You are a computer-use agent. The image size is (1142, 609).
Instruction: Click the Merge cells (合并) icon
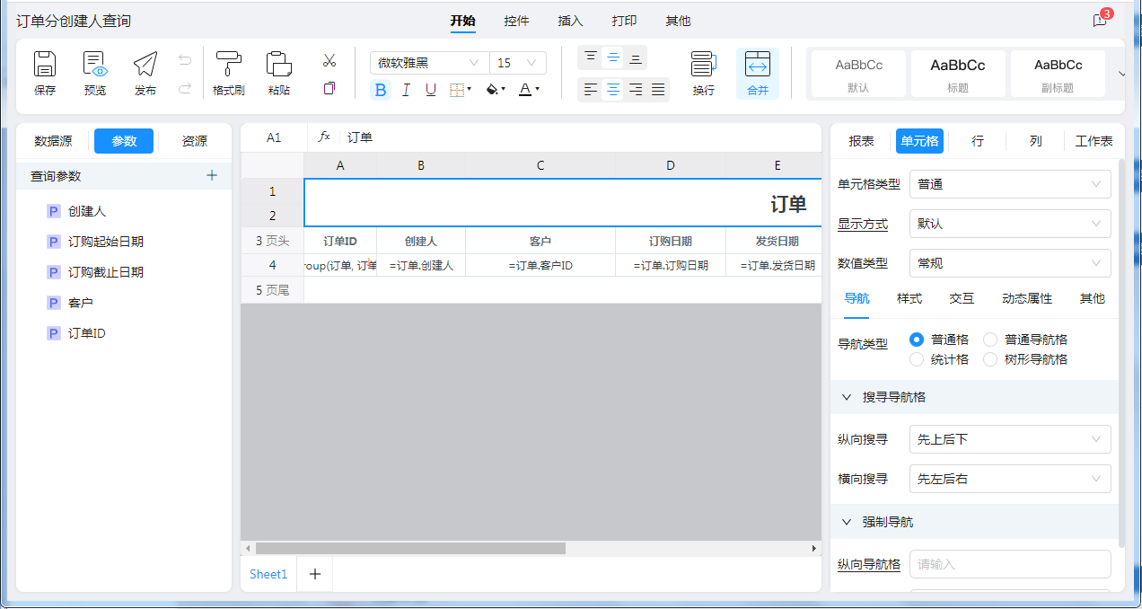click(x=758, y=65)
